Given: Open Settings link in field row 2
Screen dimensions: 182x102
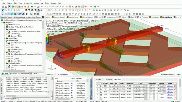Looking at the screenshot, I should tap(170, 89).
